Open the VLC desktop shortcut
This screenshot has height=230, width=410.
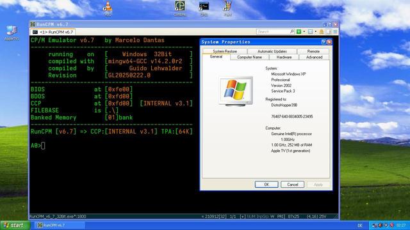(108, 8)
